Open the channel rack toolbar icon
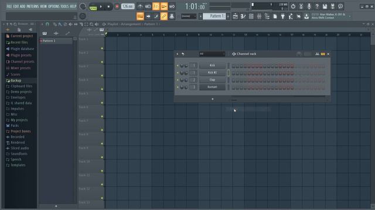Image resolution: width=375 pixels, height=210 pixels. (251, 16)
